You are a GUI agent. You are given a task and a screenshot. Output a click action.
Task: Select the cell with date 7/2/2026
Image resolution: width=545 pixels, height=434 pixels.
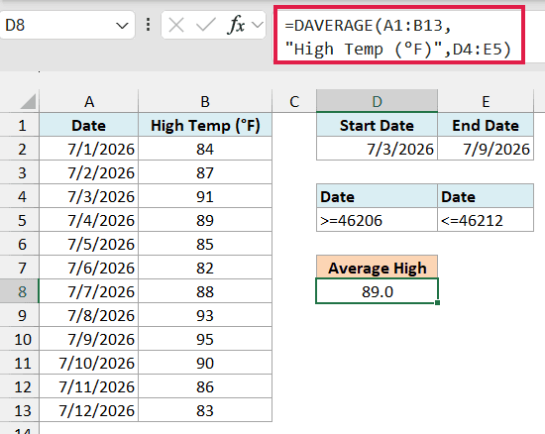pyautogui.click(x=89, y=172)
